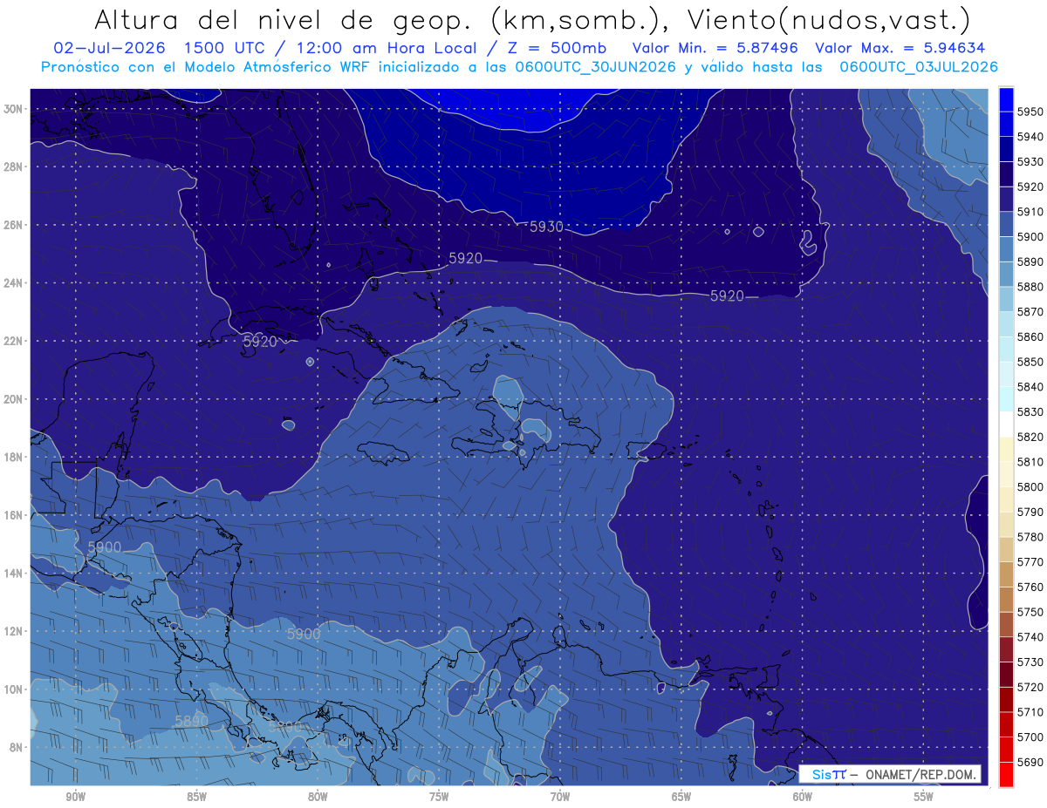The image size is (1047, 808).
Task: Click the 5860 tick label on the color bar
Action: (1030, 336)
